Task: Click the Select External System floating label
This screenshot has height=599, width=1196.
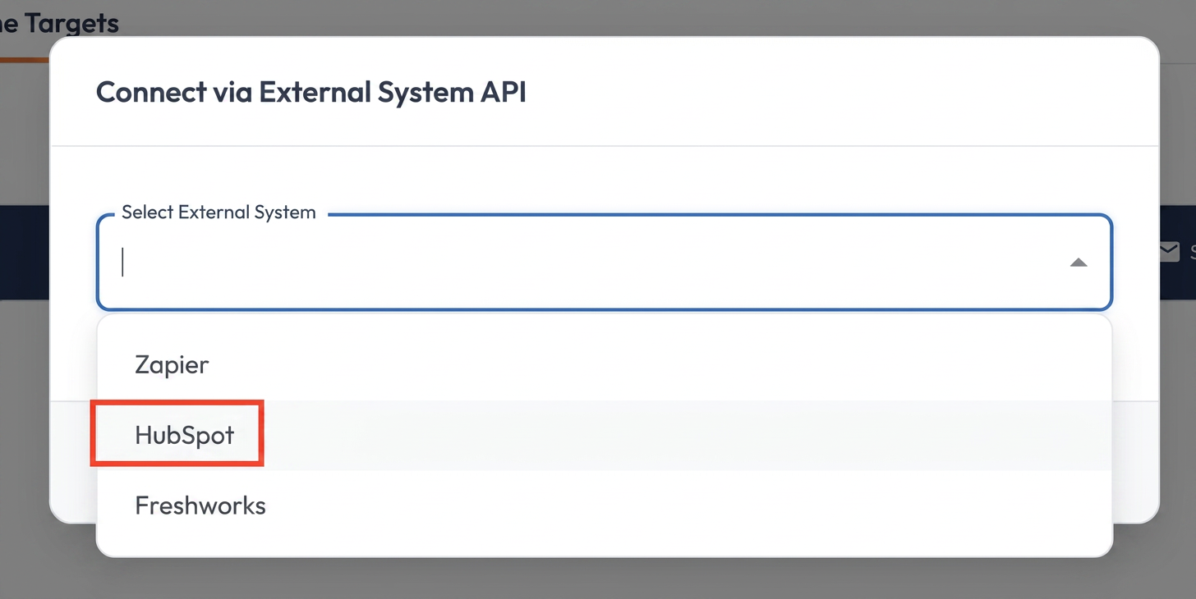Action: pos(218,213)
